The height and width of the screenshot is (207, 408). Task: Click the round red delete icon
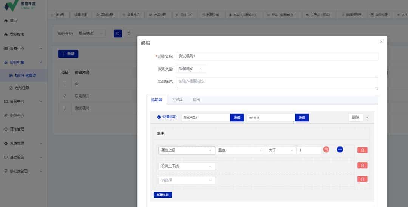click(x=326, y=149)
